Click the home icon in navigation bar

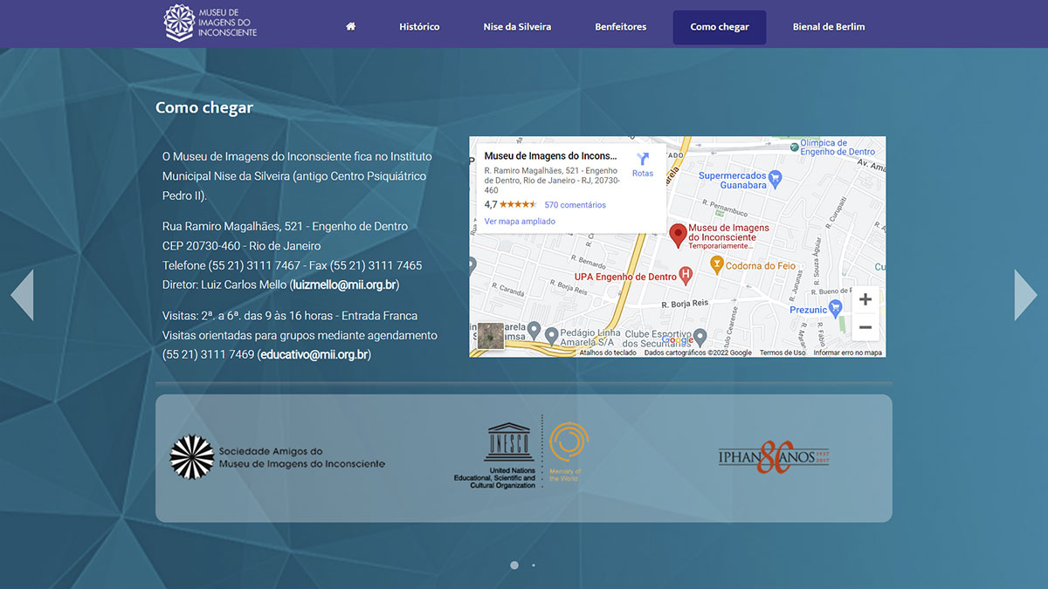pyautogui.click(x=350, y=26)
